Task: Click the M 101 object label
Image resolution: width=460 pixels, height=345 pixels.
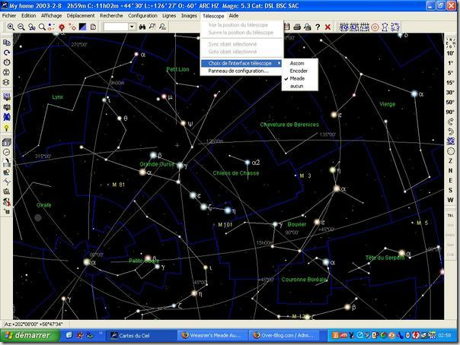Action: [225, 225]
